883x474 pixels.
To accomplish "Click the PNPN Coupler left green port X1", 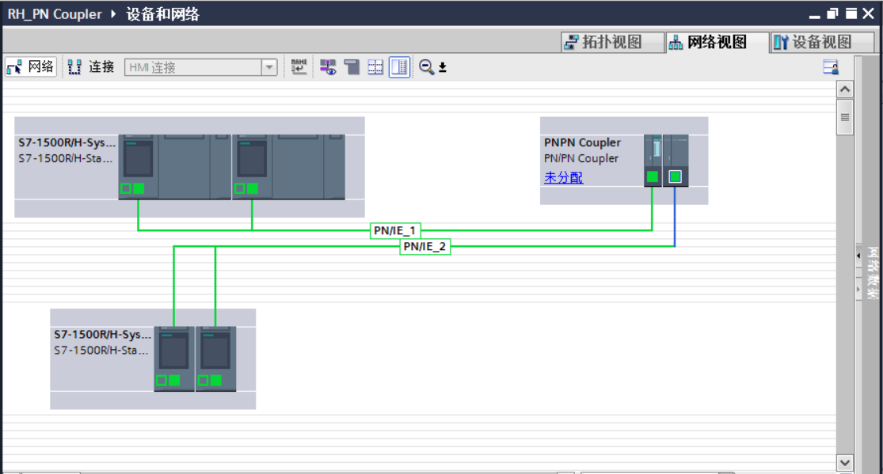I will coord(652,176).
